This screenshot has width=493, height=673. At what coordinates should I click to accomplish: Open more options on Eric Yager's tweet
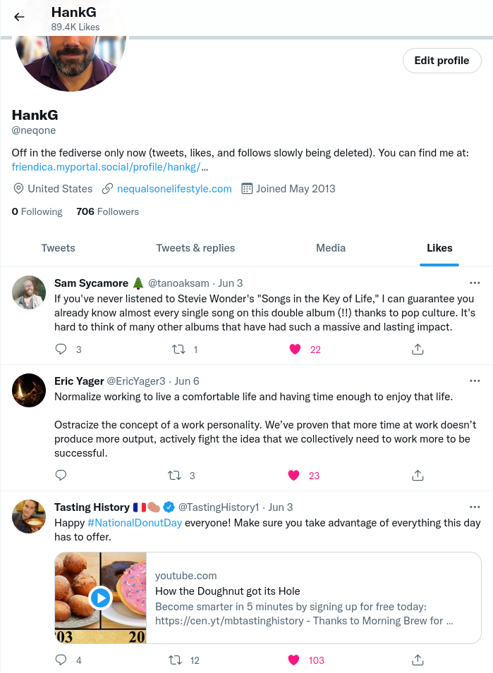pos(475,381)
